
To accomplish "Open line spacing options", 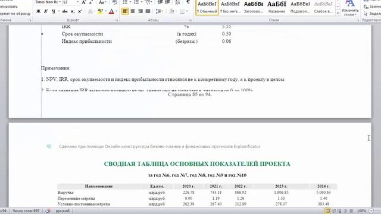I will pyautogui.click(x=159, y=11).
